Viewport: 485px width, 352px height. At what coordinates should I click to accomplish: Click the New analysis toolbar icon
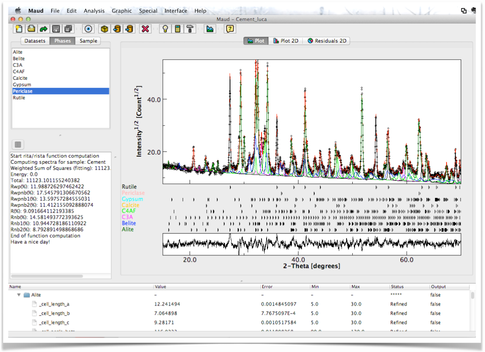point(19,29)
